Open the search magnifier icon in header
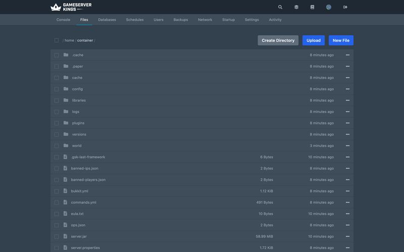This screenshot has height=252, width=404. [280, 7]
